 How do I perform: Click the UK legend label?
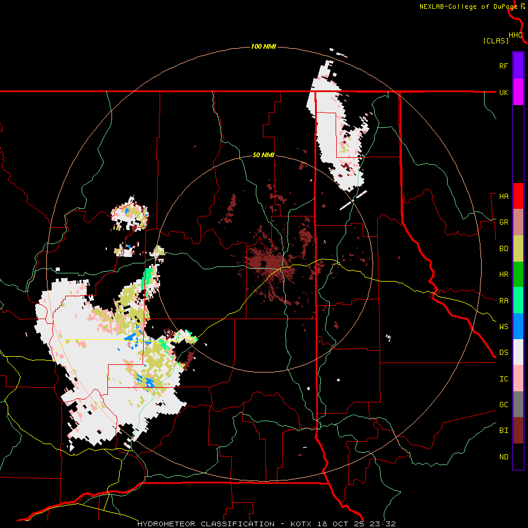click(x=503, y=92)
